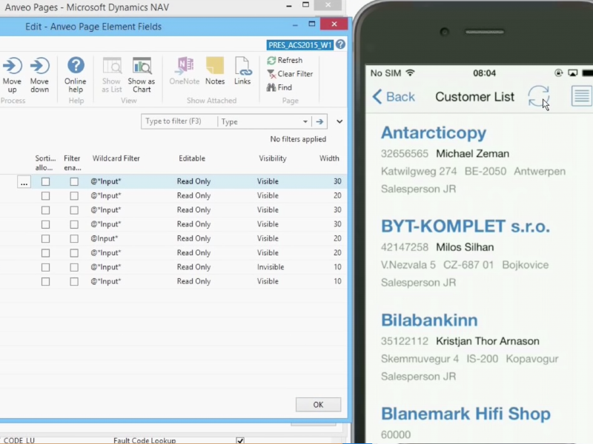Click contact name Milos Silhan
Image resolution: width=593 pixels, height=444 pixels.
[x=465, y=247]
